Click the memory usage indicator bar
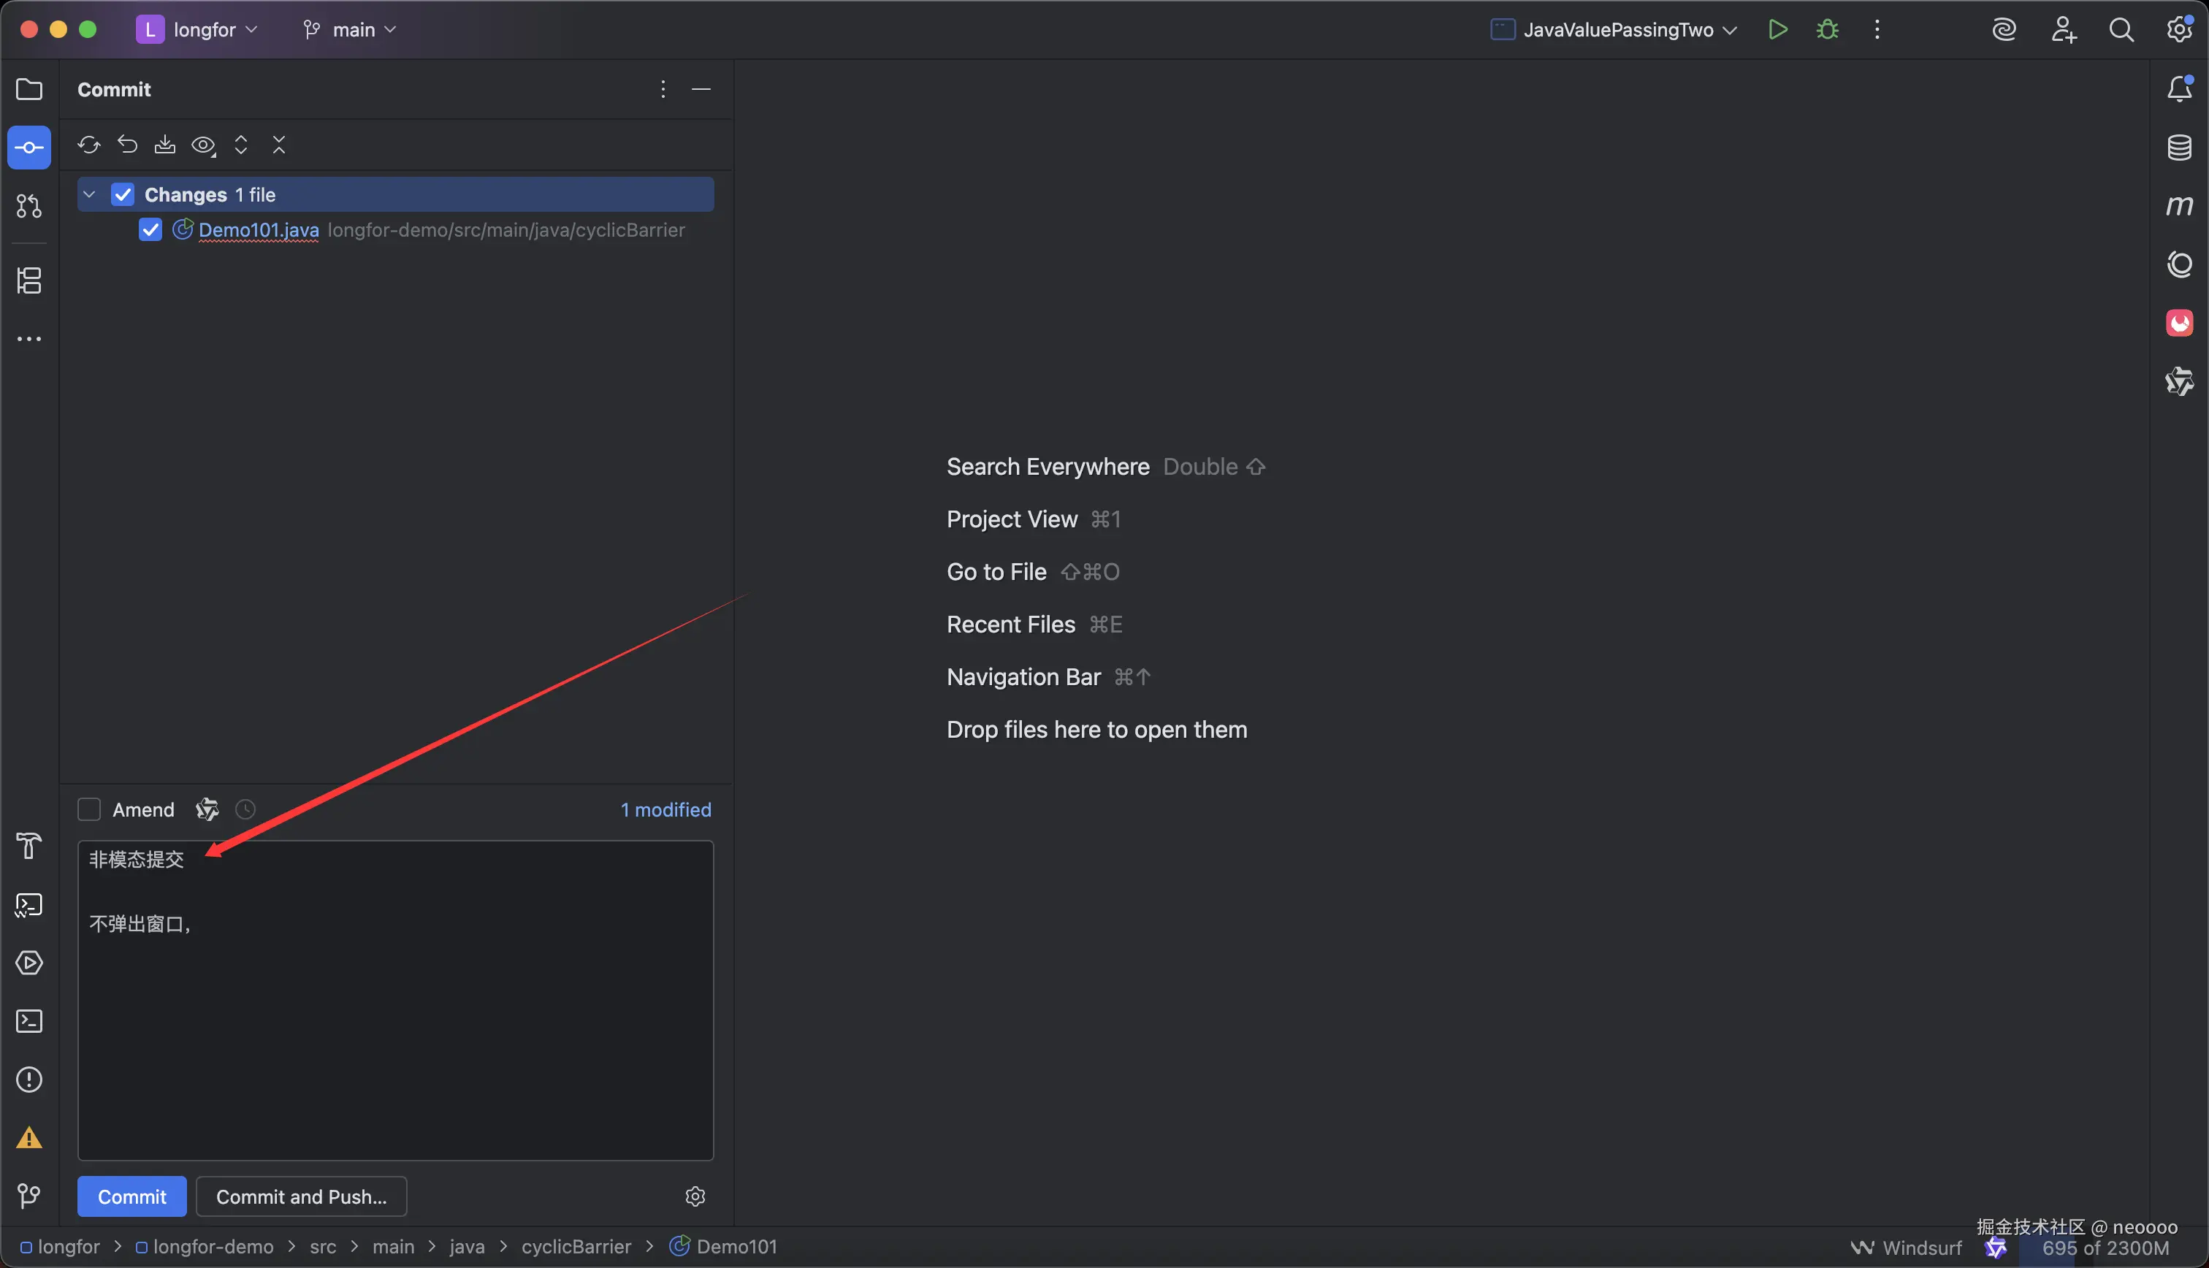2209x1268 pixels. coord(2105,1248)
